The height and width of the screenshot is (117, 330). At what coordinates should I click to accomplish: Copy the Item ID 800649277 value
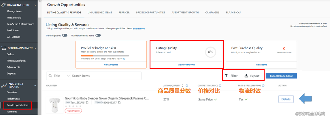119,103
